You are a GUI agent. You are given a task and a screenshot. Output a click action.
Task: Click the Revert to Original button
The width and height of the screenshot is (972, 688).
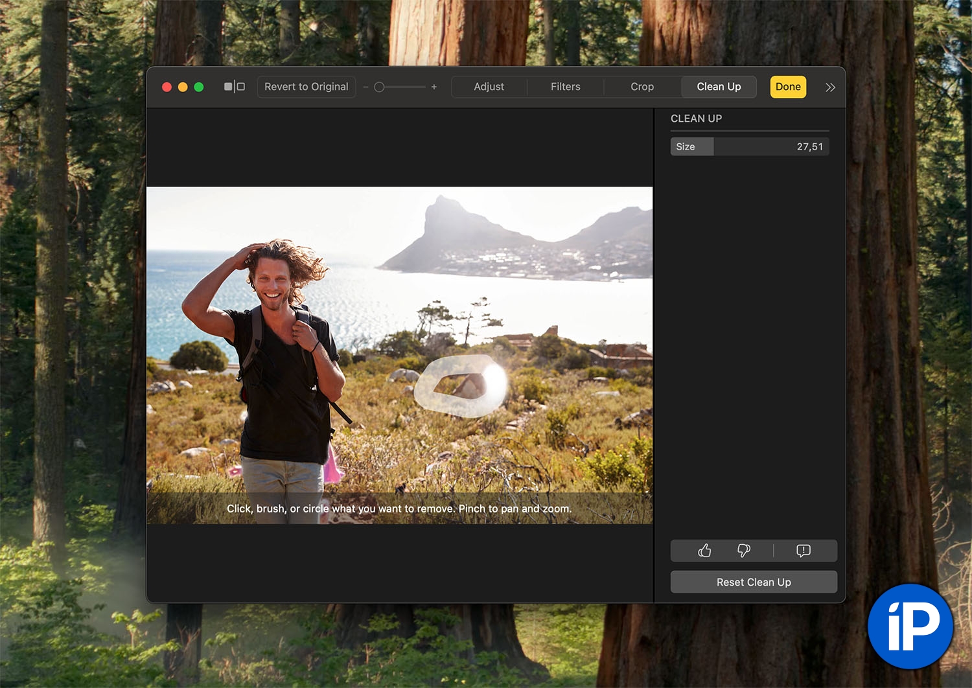306,87
